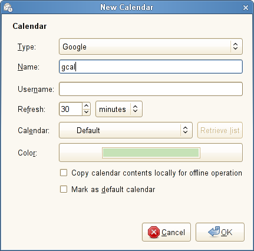
Task: Focus the Username text field
Action: [151, 89]
